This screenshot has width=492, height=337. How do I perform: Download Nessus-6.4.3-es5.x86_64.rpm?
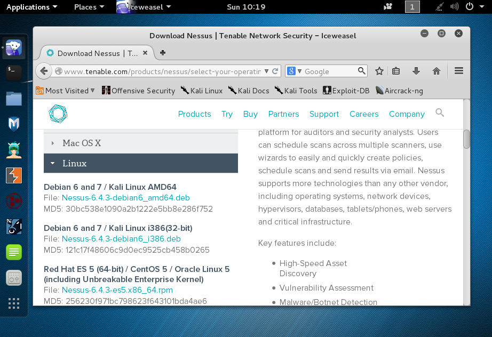coord(117,290)
